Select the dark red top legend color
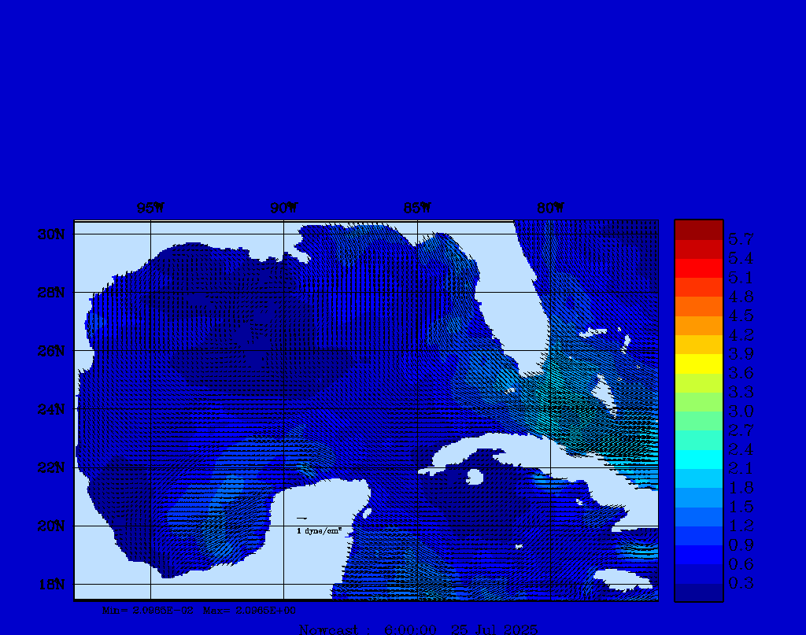806x635 pixels. (x=698, y=230)
